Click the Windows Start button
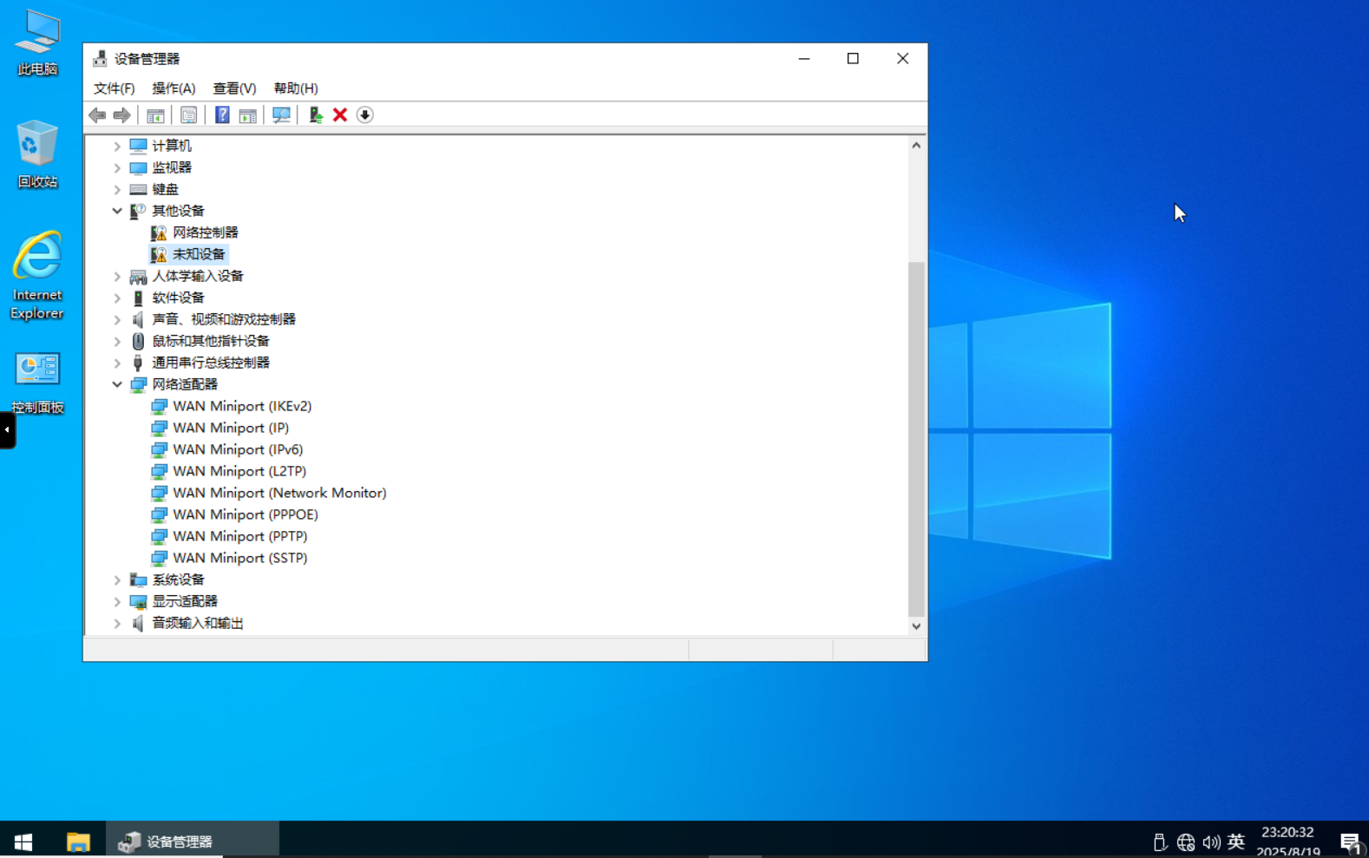 [x=23, y=841]
